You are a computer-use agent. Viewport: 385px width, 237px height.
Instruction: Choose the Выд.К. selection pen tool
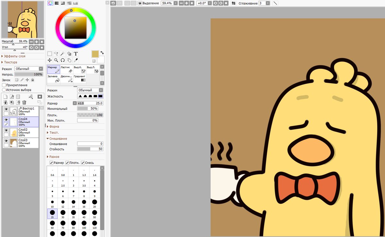click(x=80, y=69)
